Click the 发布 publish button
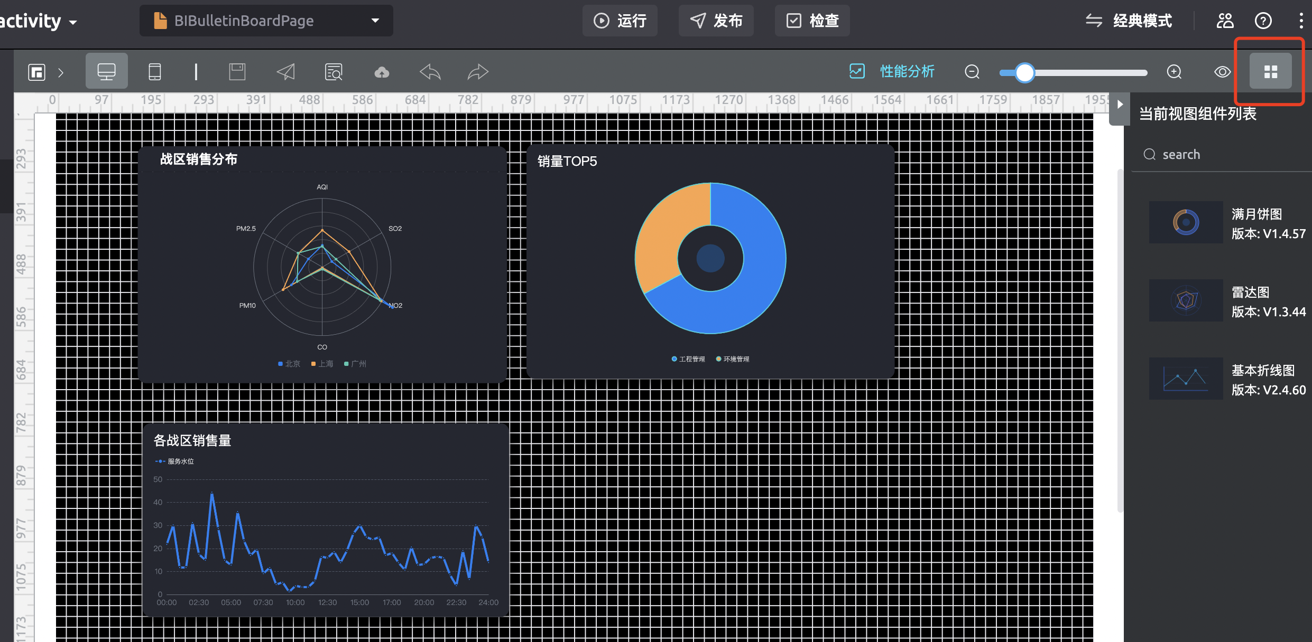Viewport: 1312px width, 642px height. tap(716, 21)
